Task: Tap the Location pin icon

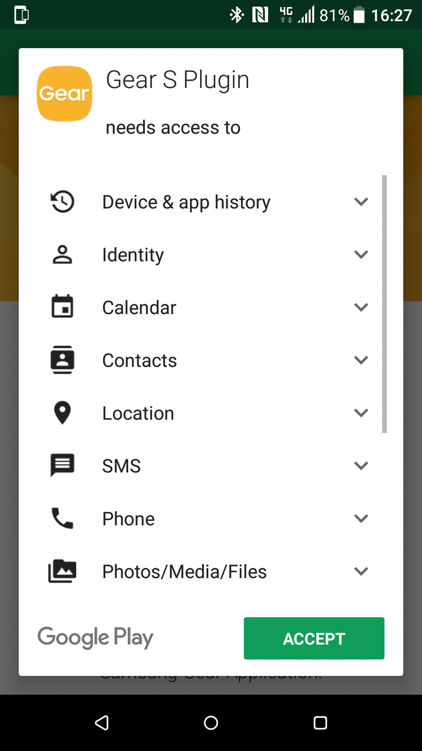Action: (62, 413)
